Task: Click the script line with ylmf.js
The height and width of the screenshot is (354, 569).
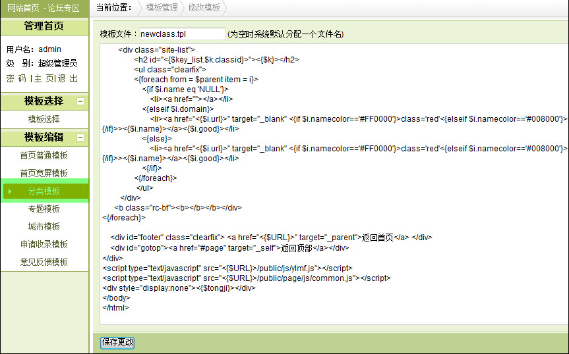Action: pos(227,268)
